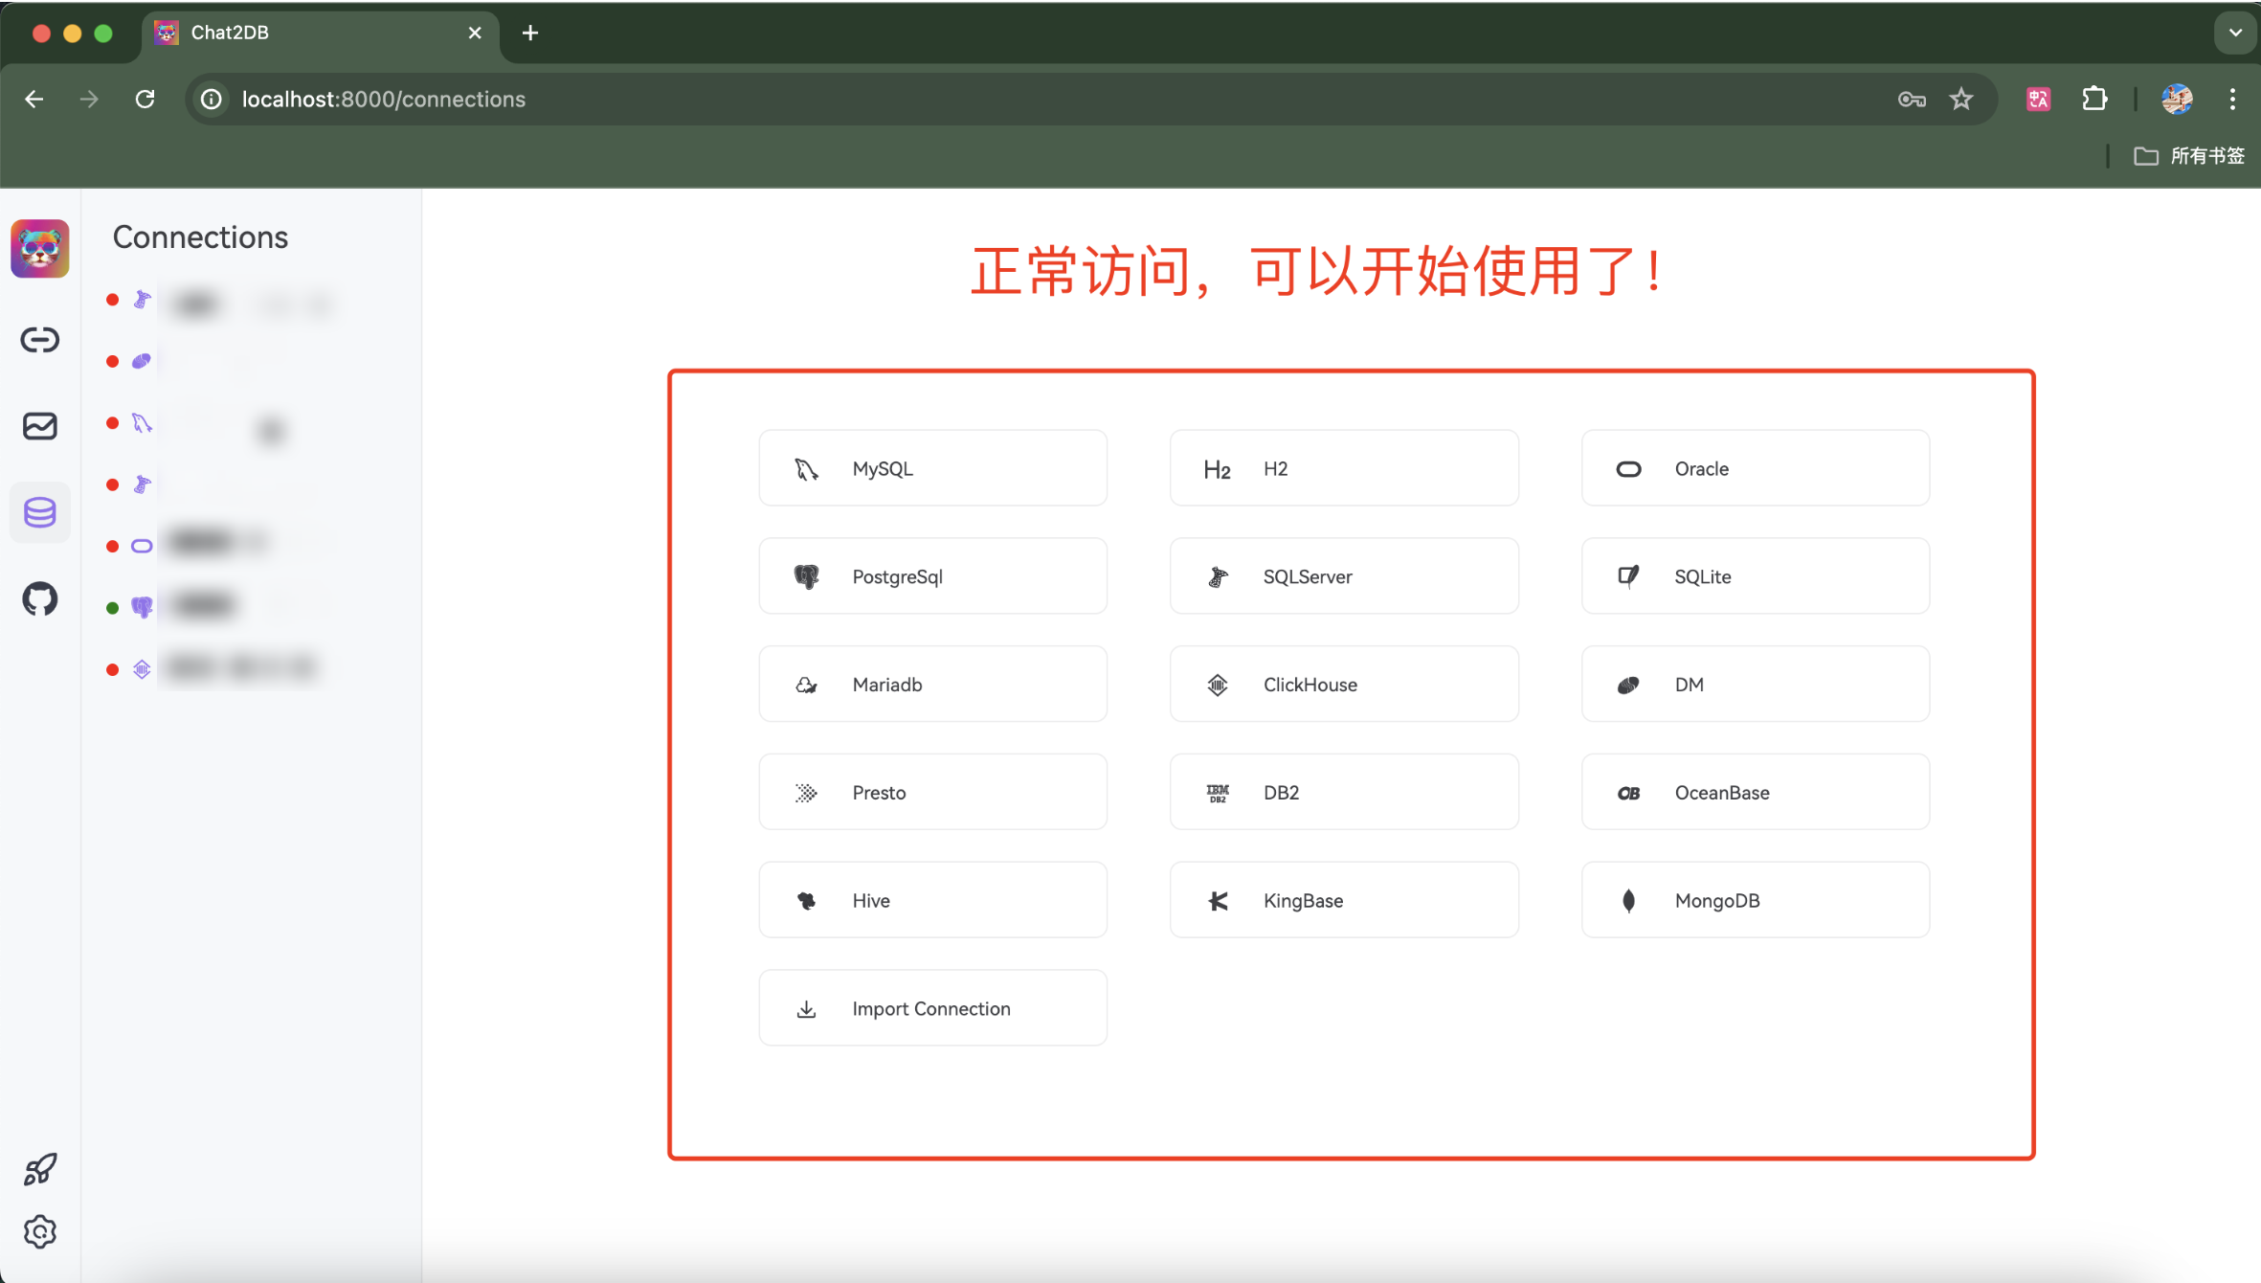Open the browser profile avatar
The height and width of the screenshot is (1283, 2261).
click(x=2177, y=99)
